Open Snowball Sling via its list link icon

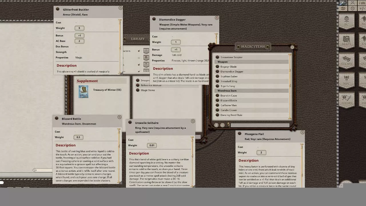pos(217,81)
